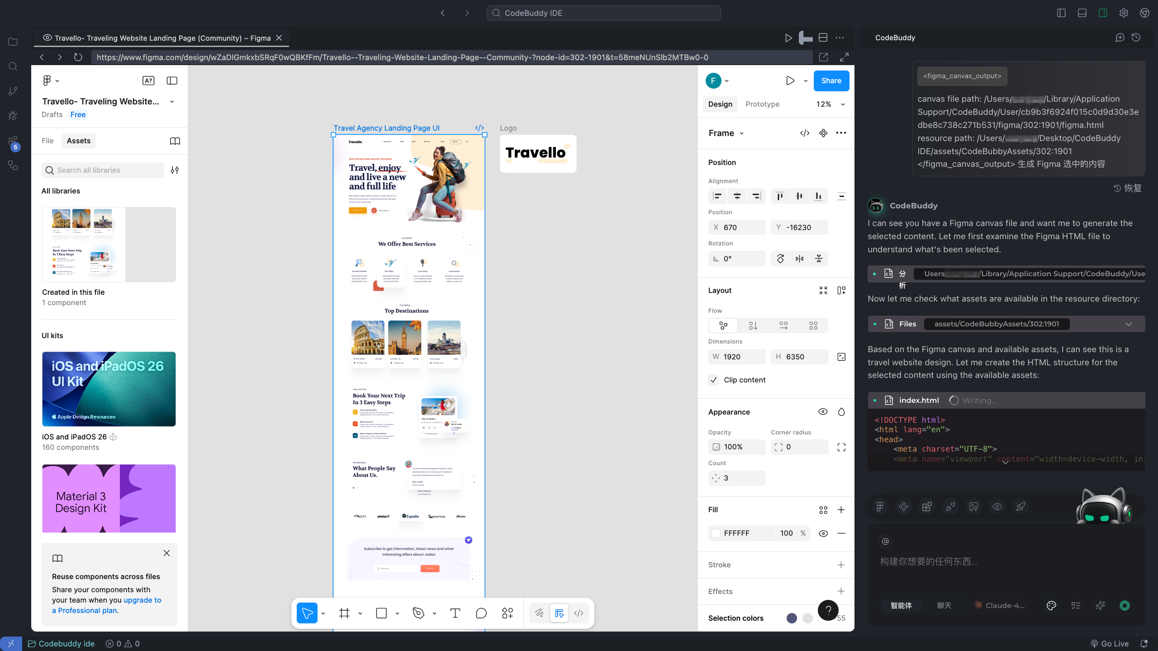The image size is (1158, 651).
Task: Select the 智能体 agent mode tab
Action: [x=901, y=605]
